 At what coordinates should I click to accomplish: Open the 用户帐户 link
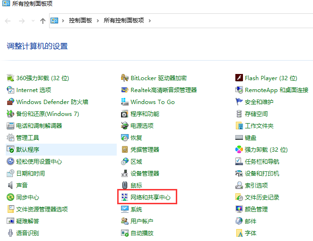coord(141,221)
